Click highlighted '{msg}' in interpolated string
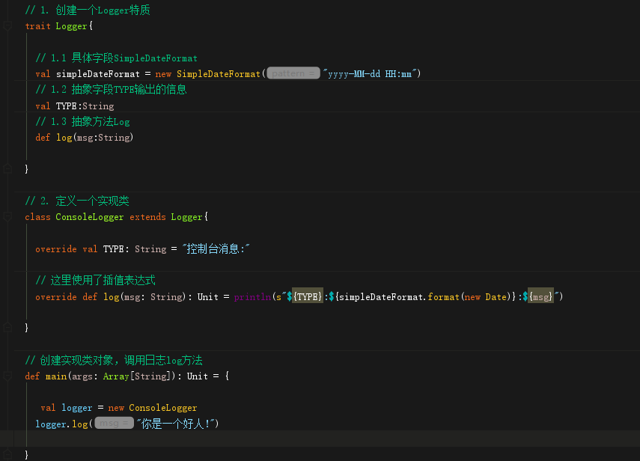The height and width of the screenshot is (461, 640). [x=540, y=296]
